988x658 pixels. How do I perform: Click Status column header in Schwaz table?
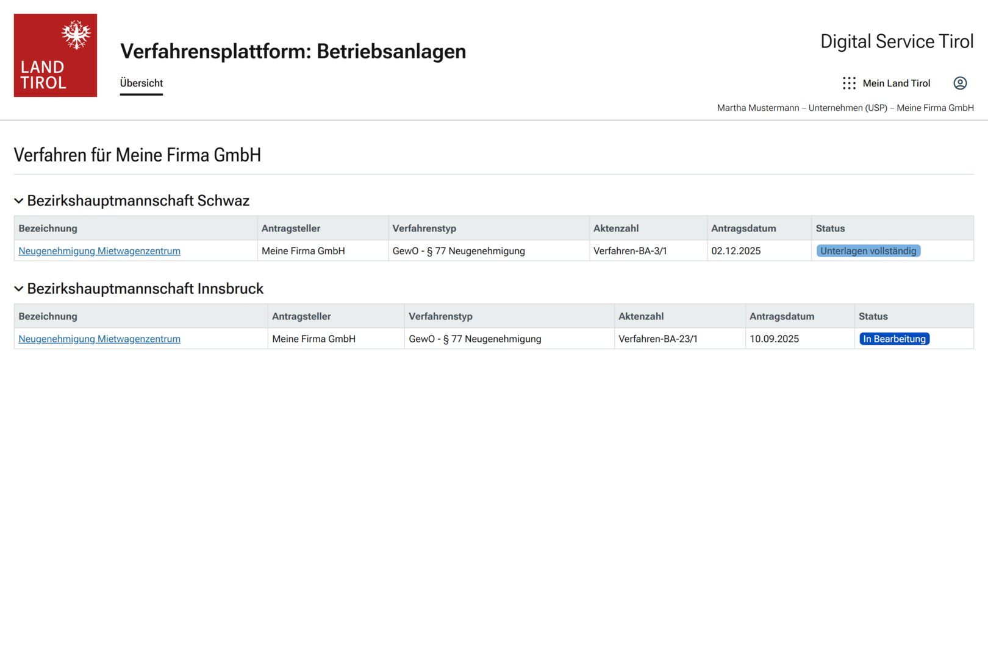(830, 228)
